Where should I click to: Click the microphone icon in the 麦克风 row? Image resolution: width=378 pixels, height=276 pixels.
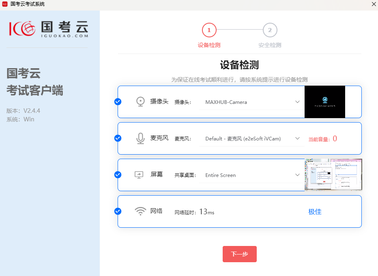coord(140,138)
